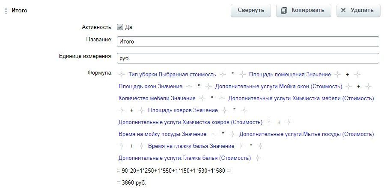384x188 pixels.
Task: Click insertion marker after Площадь помещения.Значение
Action: point(337,75)
